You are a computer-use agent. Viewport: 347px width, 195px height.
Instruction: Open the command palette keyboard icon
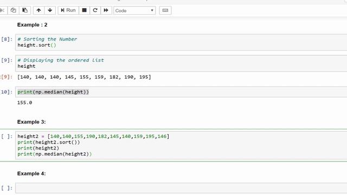tap(165, 10)
